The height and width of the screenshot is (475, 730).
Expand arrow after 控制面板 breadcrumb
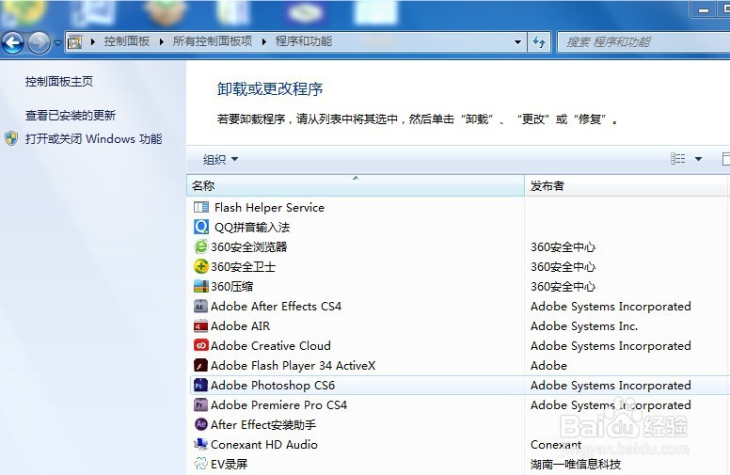[161, 42]
